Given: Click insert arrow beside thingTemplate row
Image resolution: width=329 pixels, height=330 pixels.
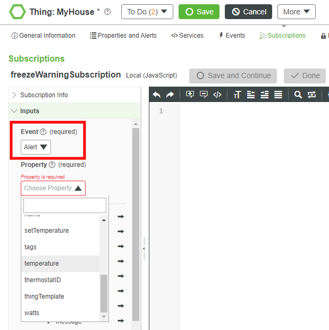Looking at the screenshot, I should [x=121, y=291].
